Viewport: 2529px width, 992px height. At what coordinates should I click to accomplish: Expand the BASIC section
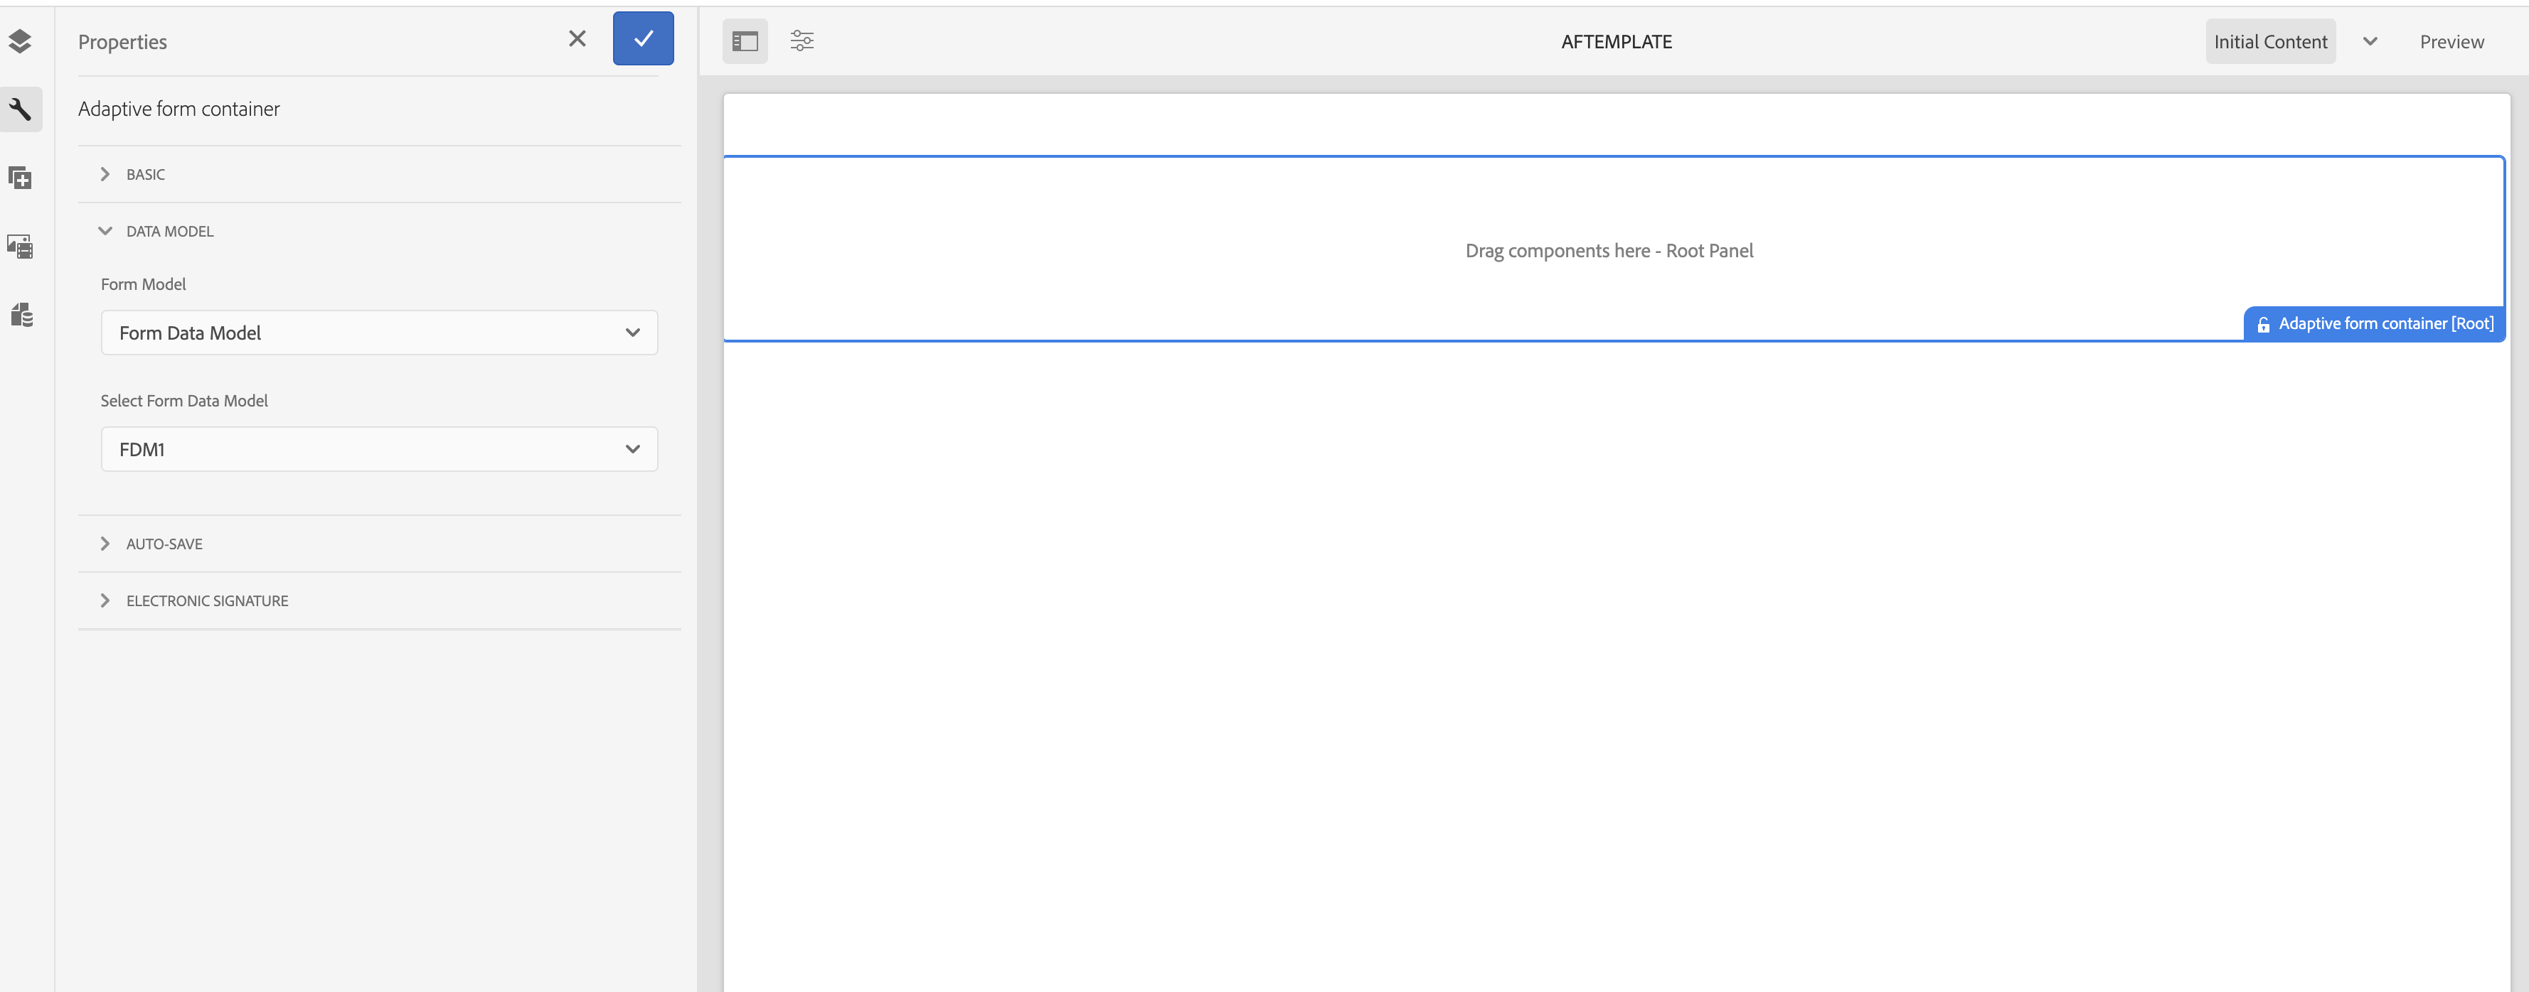coord(145,175)
